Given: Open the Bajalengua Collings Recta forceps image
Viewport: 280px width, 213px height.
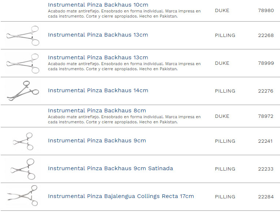Looking at the screenshot, I should click(x=23, y=197).
